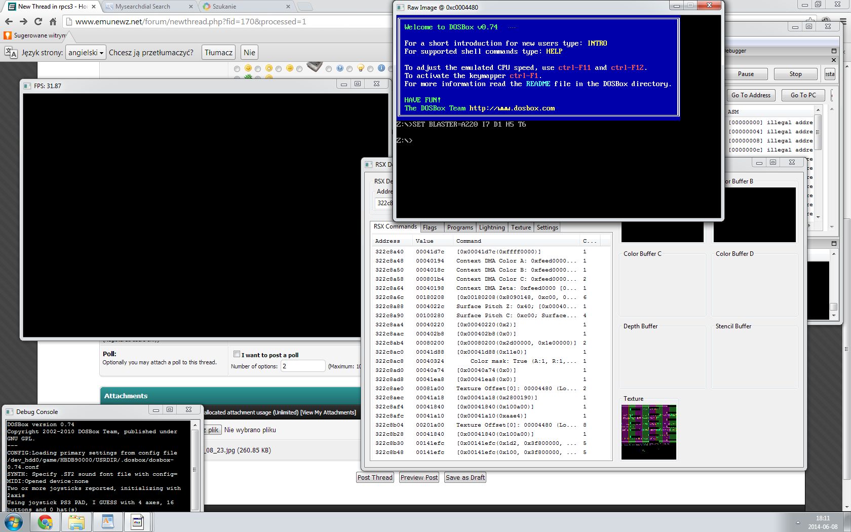Check the 'I want to post a poll' box

(x=237, y=354)
